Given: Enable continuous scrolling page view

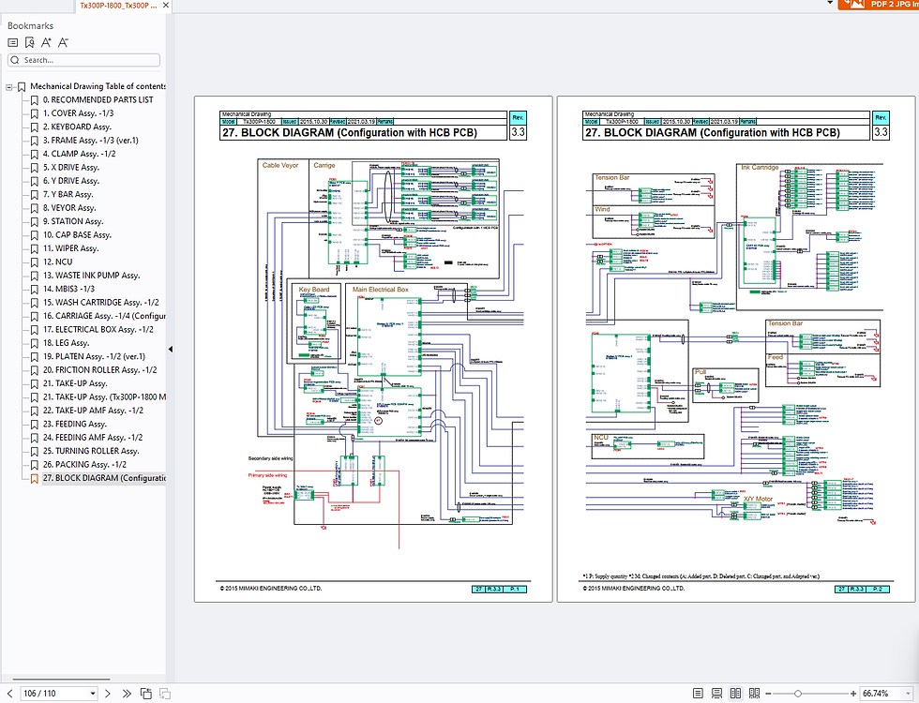Looking at the screenshot, I should coord(716,694).
